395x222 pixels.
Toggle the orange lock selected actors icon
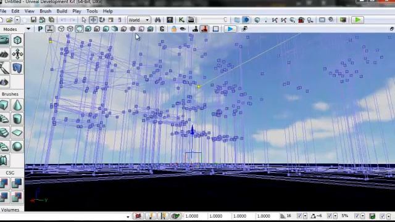click(x=174, y=29)
